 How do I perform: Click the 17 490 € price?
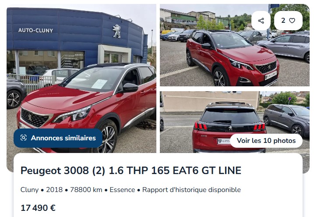(x=38, y=208)
